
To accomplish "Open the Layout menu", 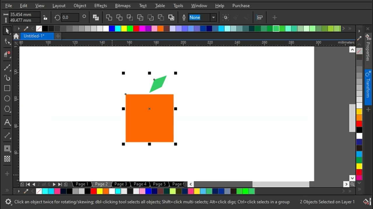I will click(x=59, y=6).
